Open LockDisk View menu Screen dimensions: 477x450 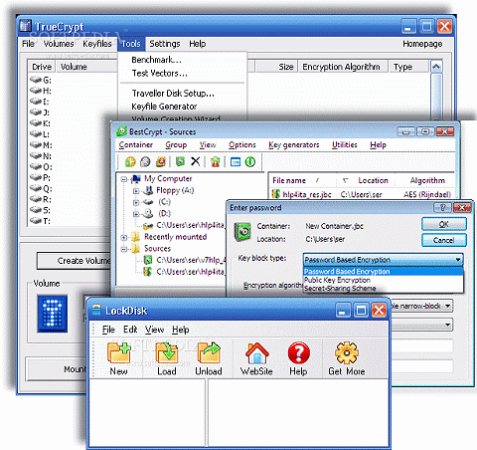154,330
